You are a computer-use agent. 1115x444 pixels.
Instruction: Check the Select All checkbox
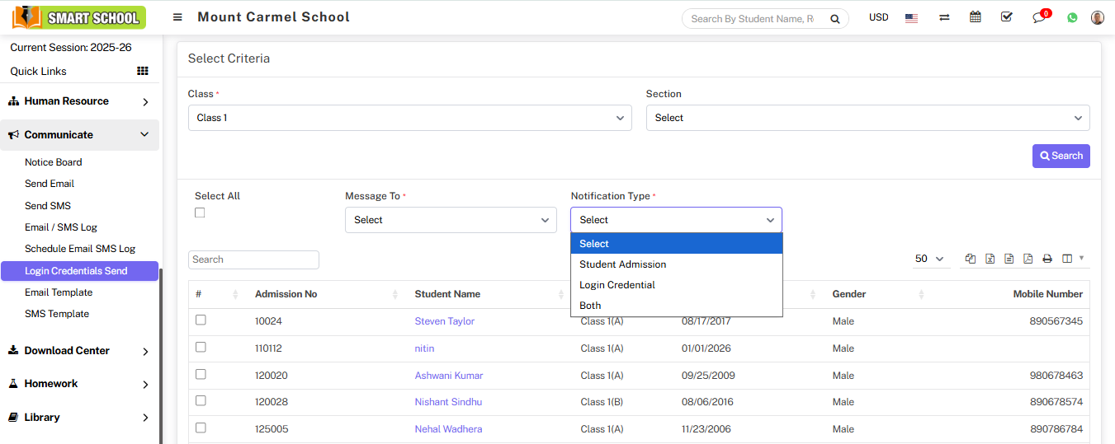(200, 213)
